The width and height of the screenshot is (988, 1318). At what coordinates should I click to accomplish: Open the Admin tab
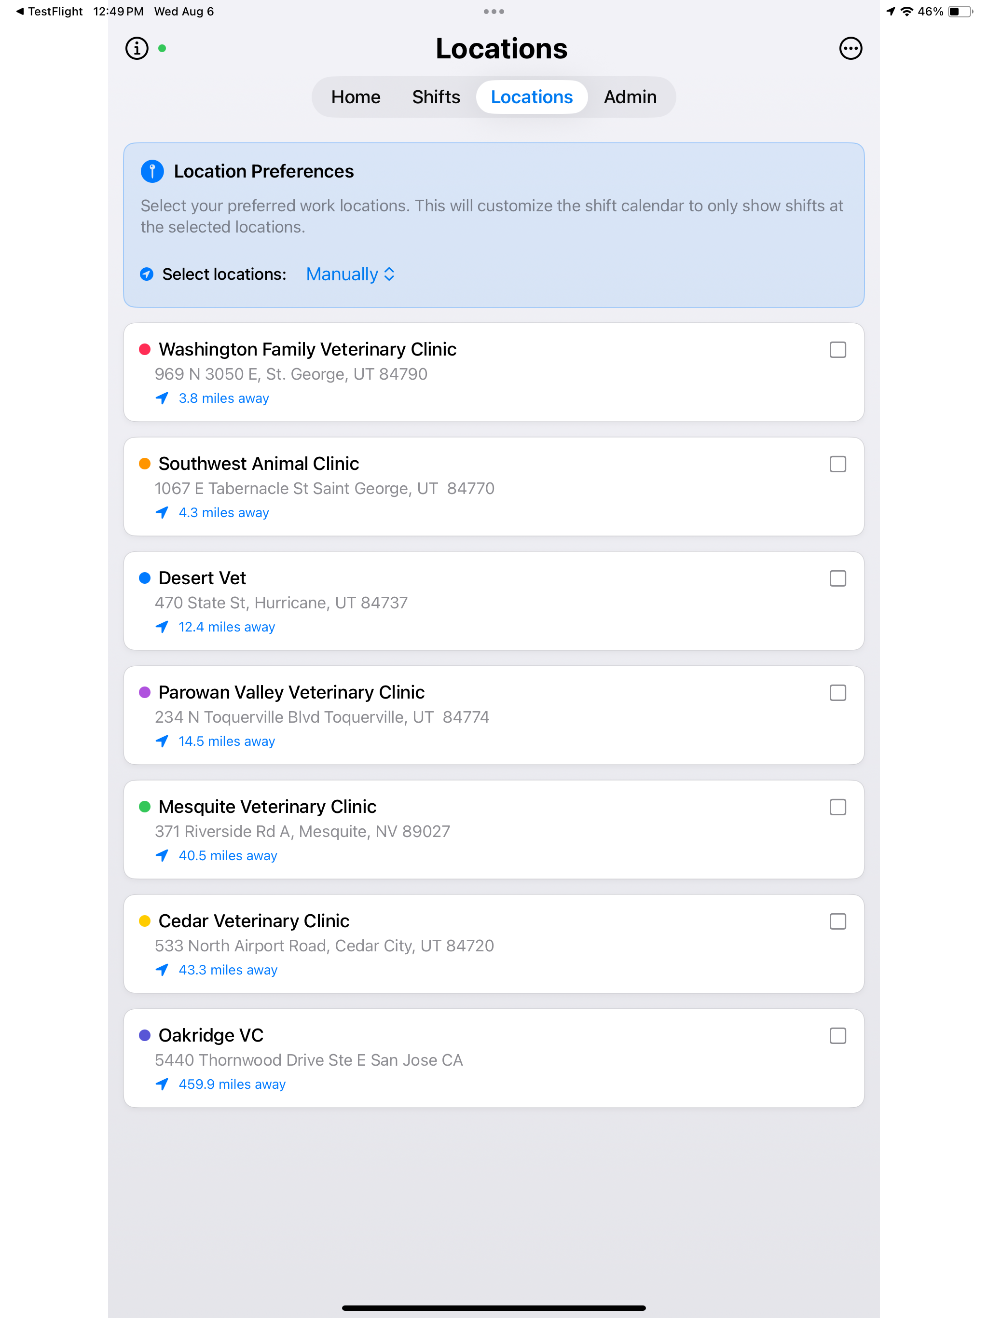pyautogui.click(x=631, y=97)
